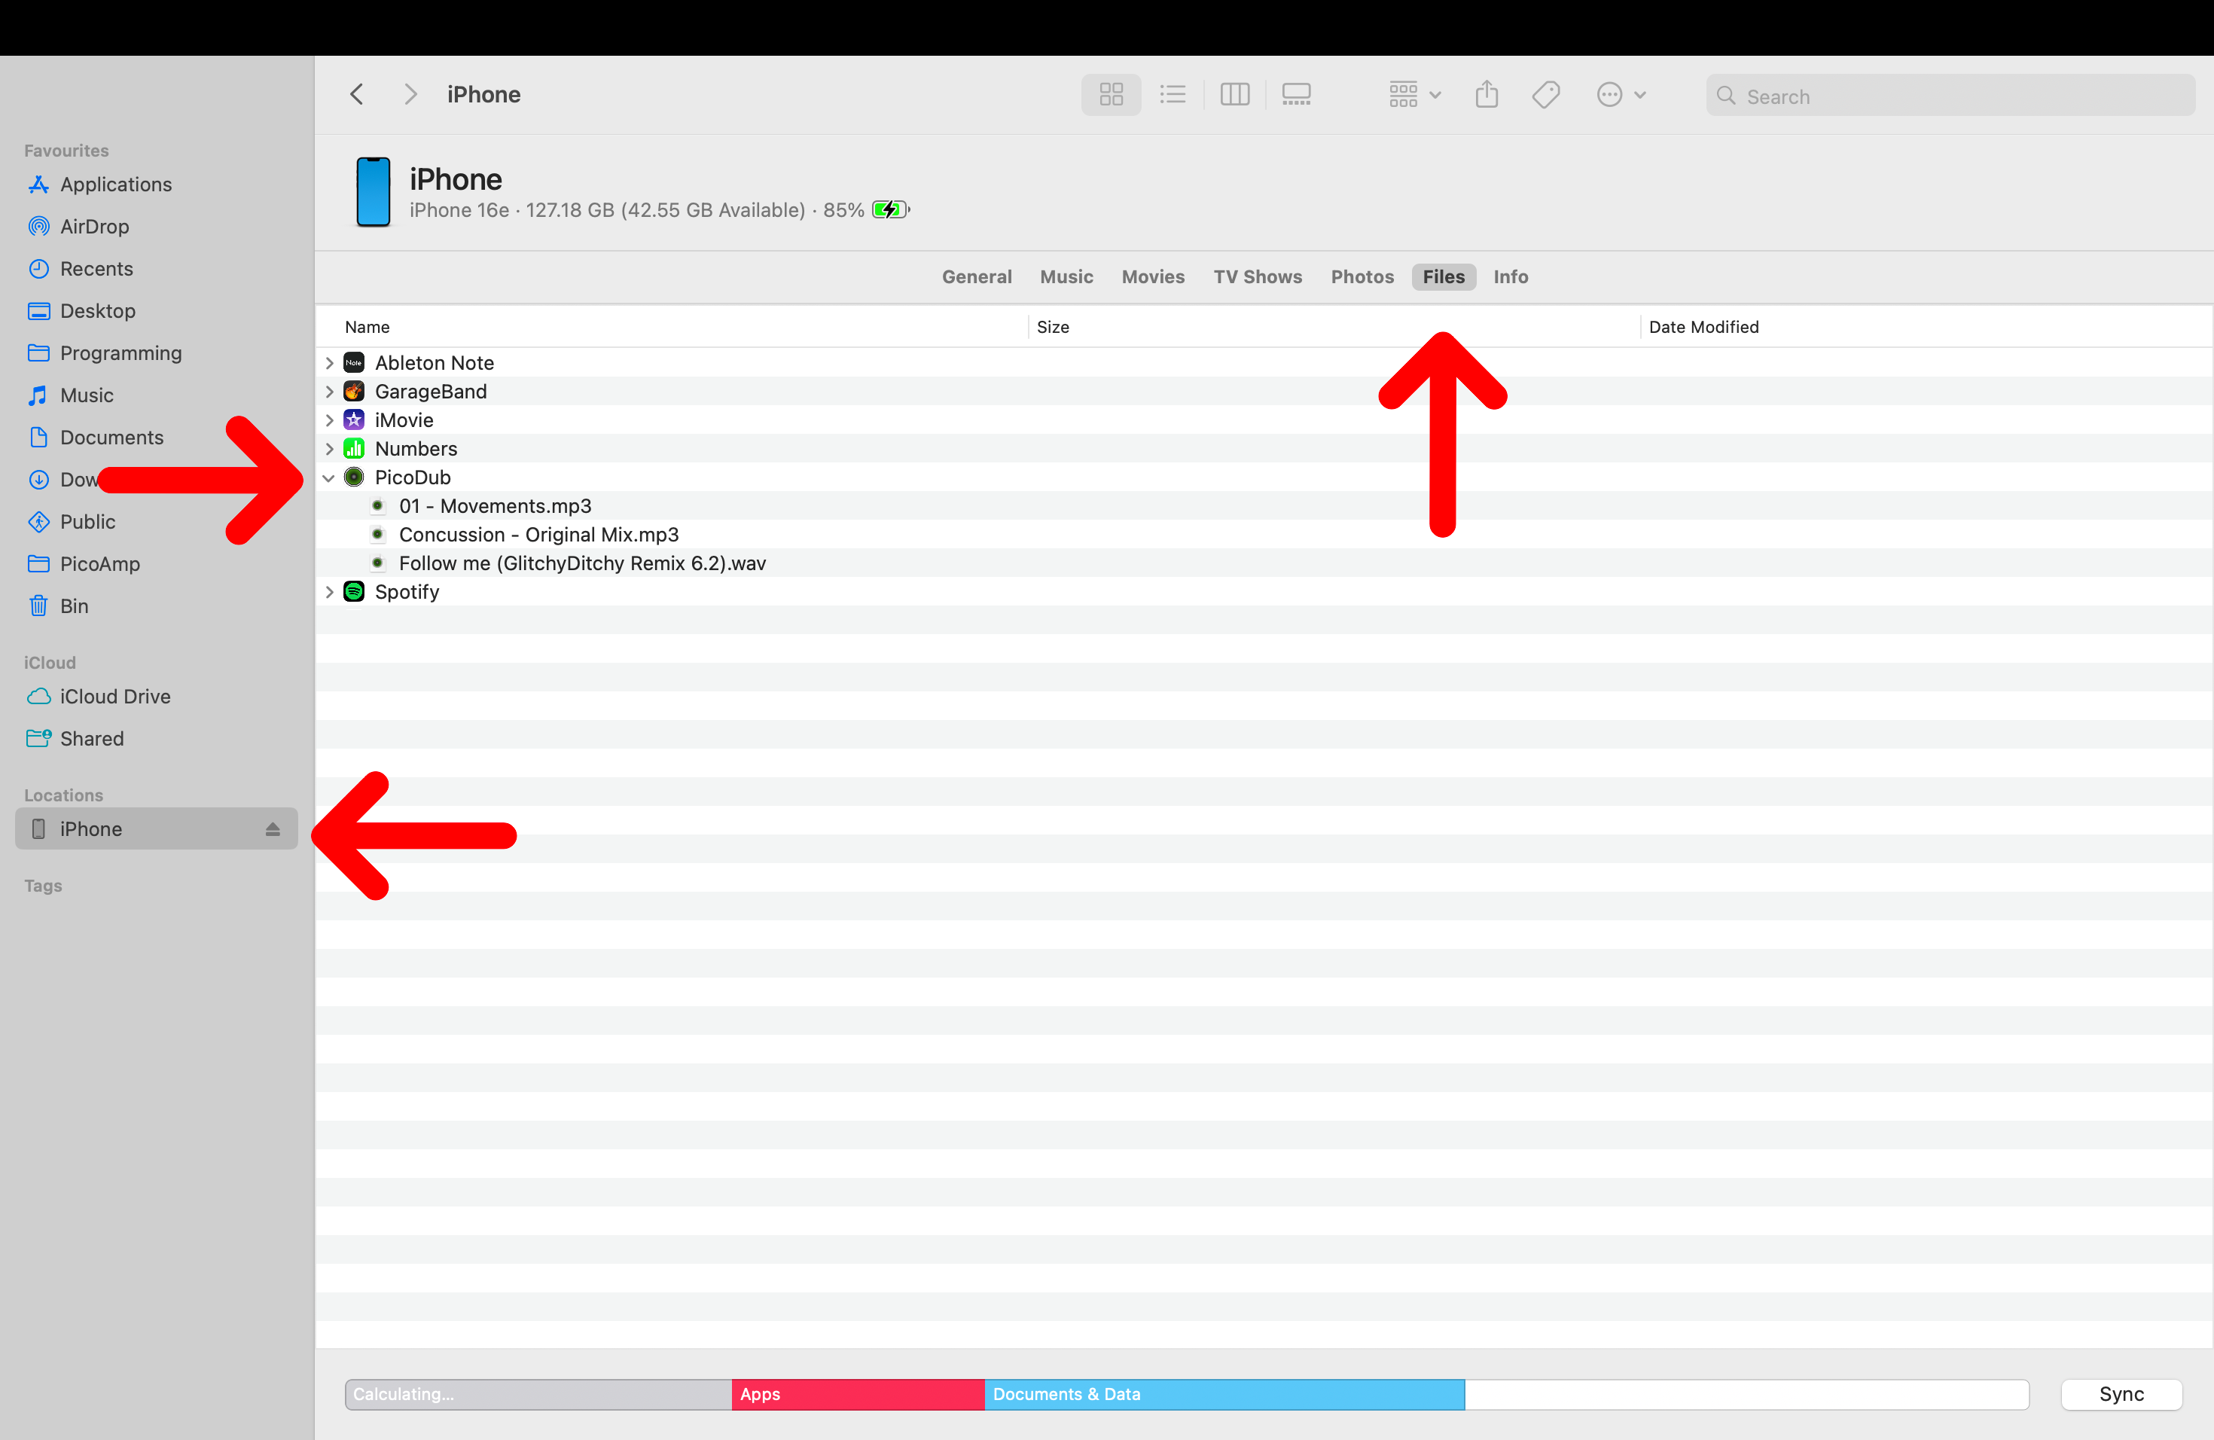Collapse the PicoDub row
This screenshot has width=2214, height=1440.
click(x=329, y=478)
